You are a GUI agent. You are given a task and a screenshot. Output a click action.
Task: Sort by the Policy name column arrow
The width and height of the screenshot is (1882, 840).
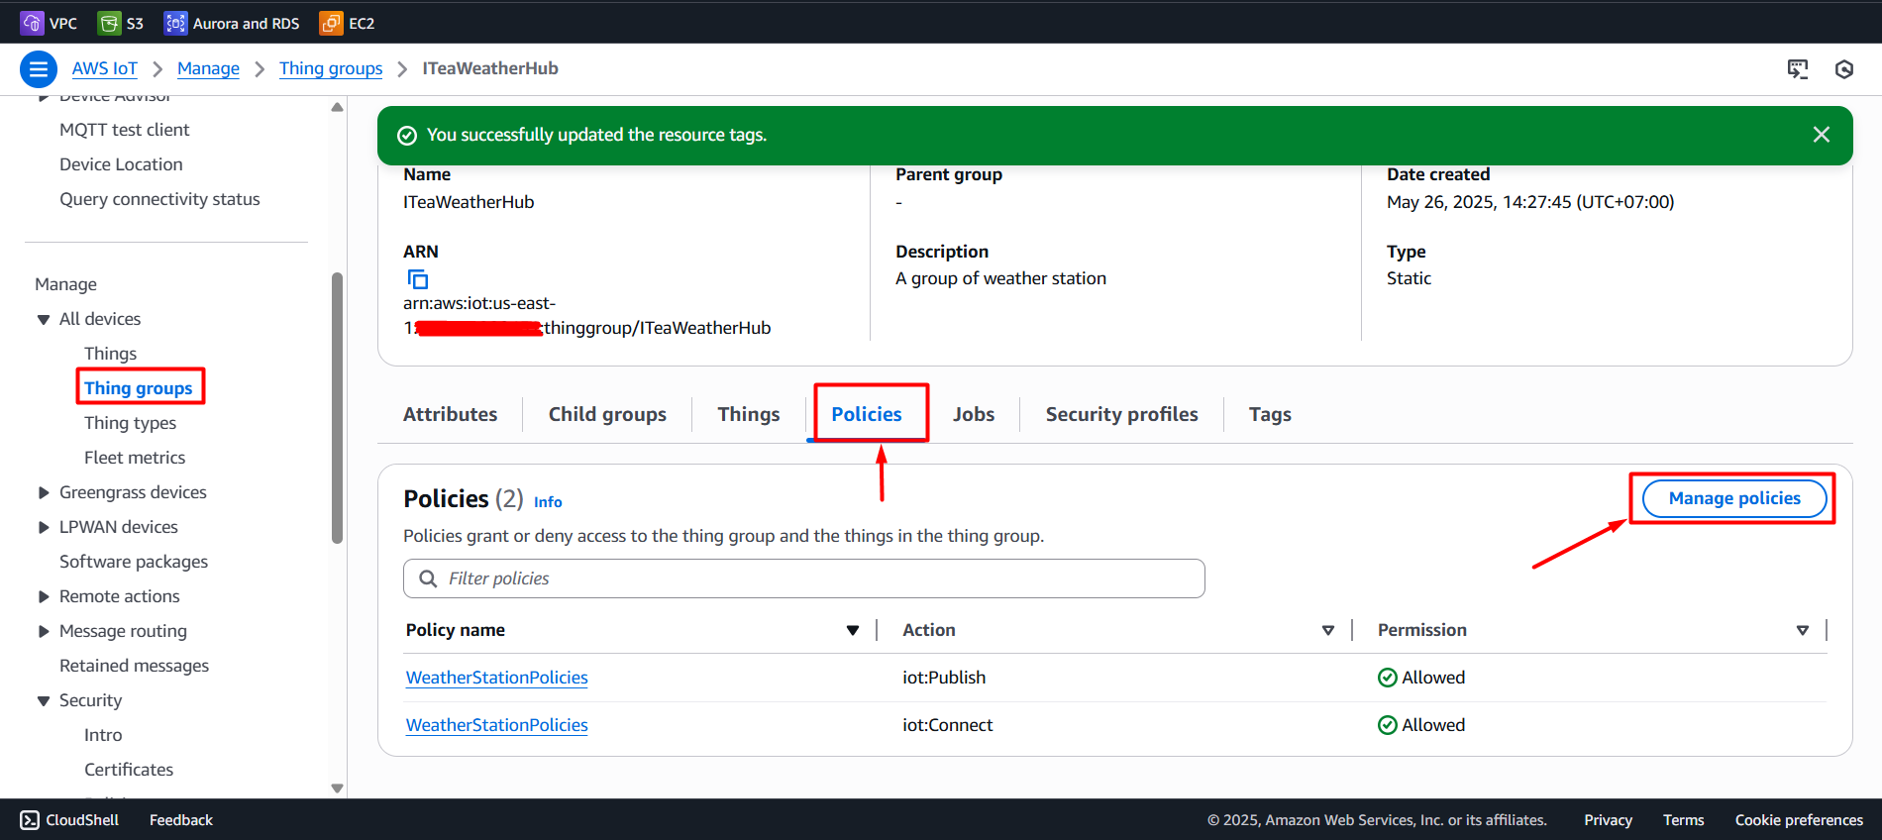pyautogui.click(x=852, y=631)
